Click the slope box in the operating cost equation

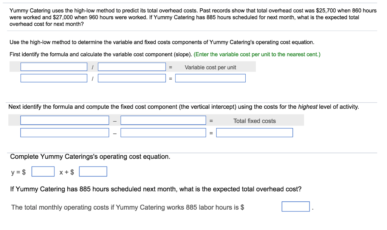coord(43,171)
